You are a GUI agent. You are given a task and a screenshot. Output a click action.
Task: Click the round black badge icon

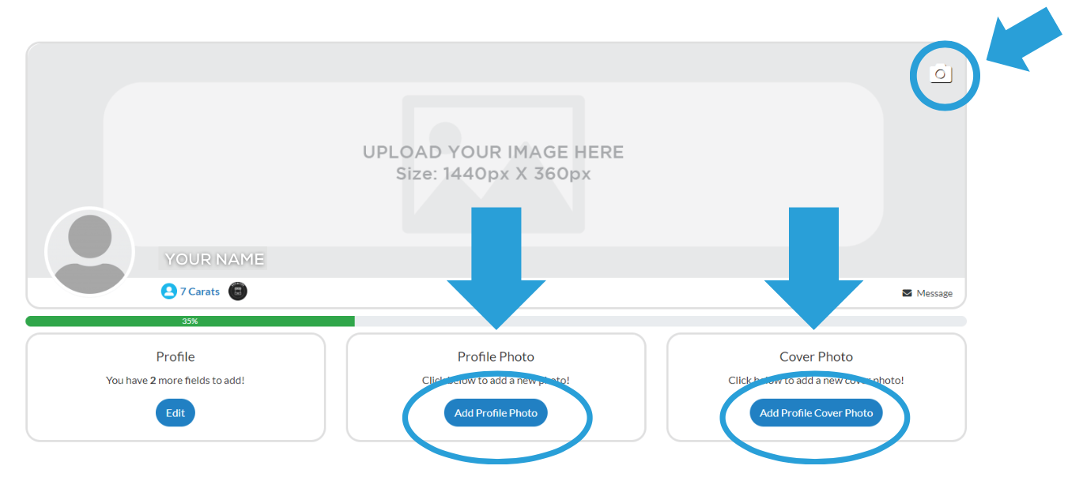click(238, 291)
